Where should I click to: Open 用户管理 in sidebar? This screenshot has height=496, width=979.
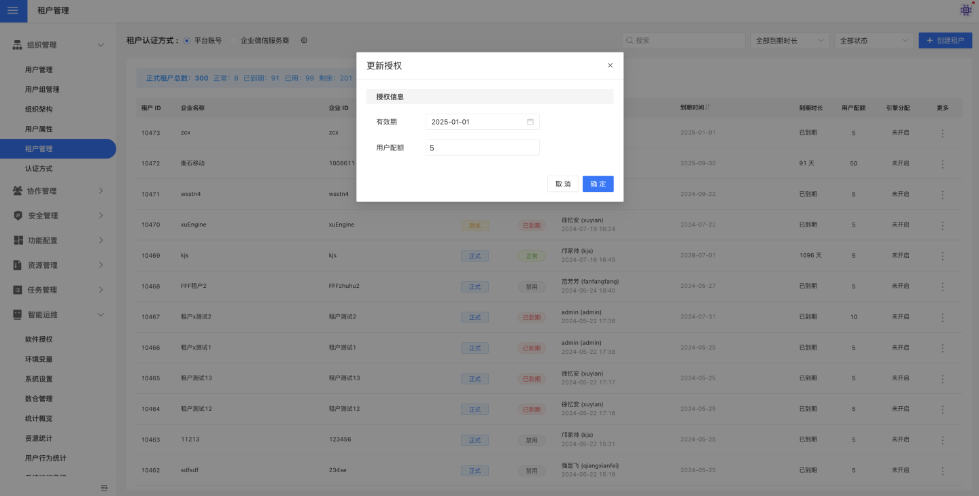click(39, 69)
